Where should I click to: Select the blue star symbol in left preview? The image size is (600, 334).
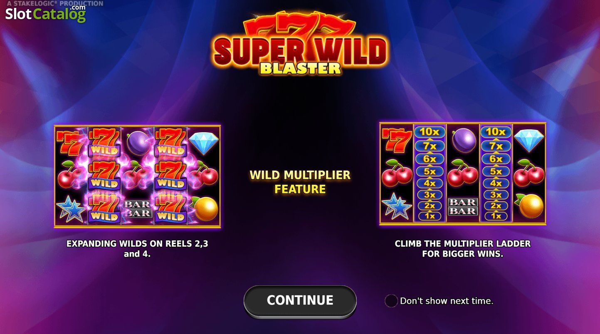click(71, 209)
